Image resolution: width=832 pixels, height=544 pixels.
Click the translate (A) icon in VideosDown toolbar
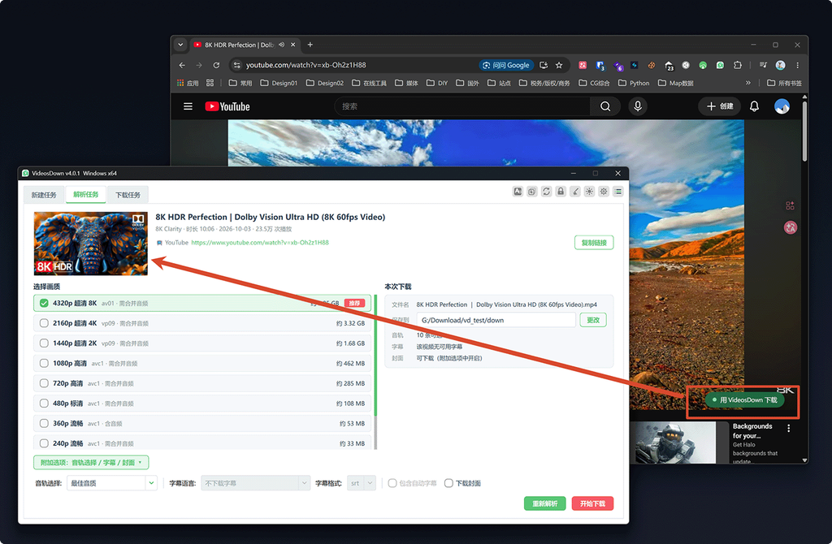click(x=518, y=192)
